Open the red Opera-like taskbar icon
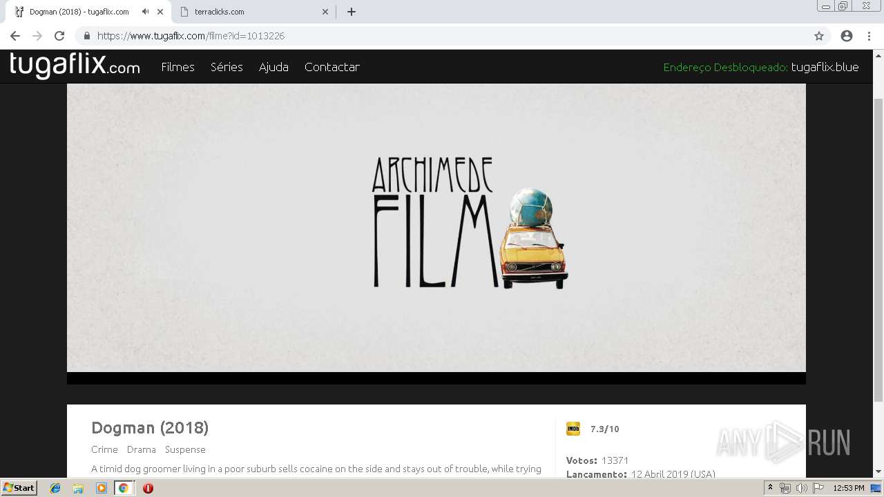Image resolution: width=884 pixels, height=497 pixels. point(148,488)
